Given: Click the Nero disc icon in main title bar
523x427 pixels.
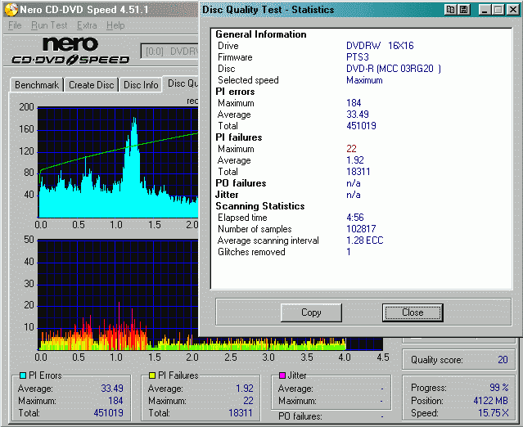Looking at the screenshot, I should click(x=11, y=10).
